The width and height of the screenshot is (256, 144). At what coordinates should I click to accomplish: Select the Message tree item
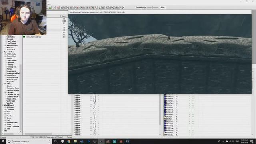click(x=10, y=48)
